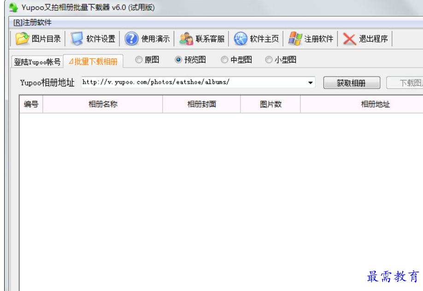Click the 相册封面 column header
Viewport: 423px width, 291px height.
[x=201, y=104]
